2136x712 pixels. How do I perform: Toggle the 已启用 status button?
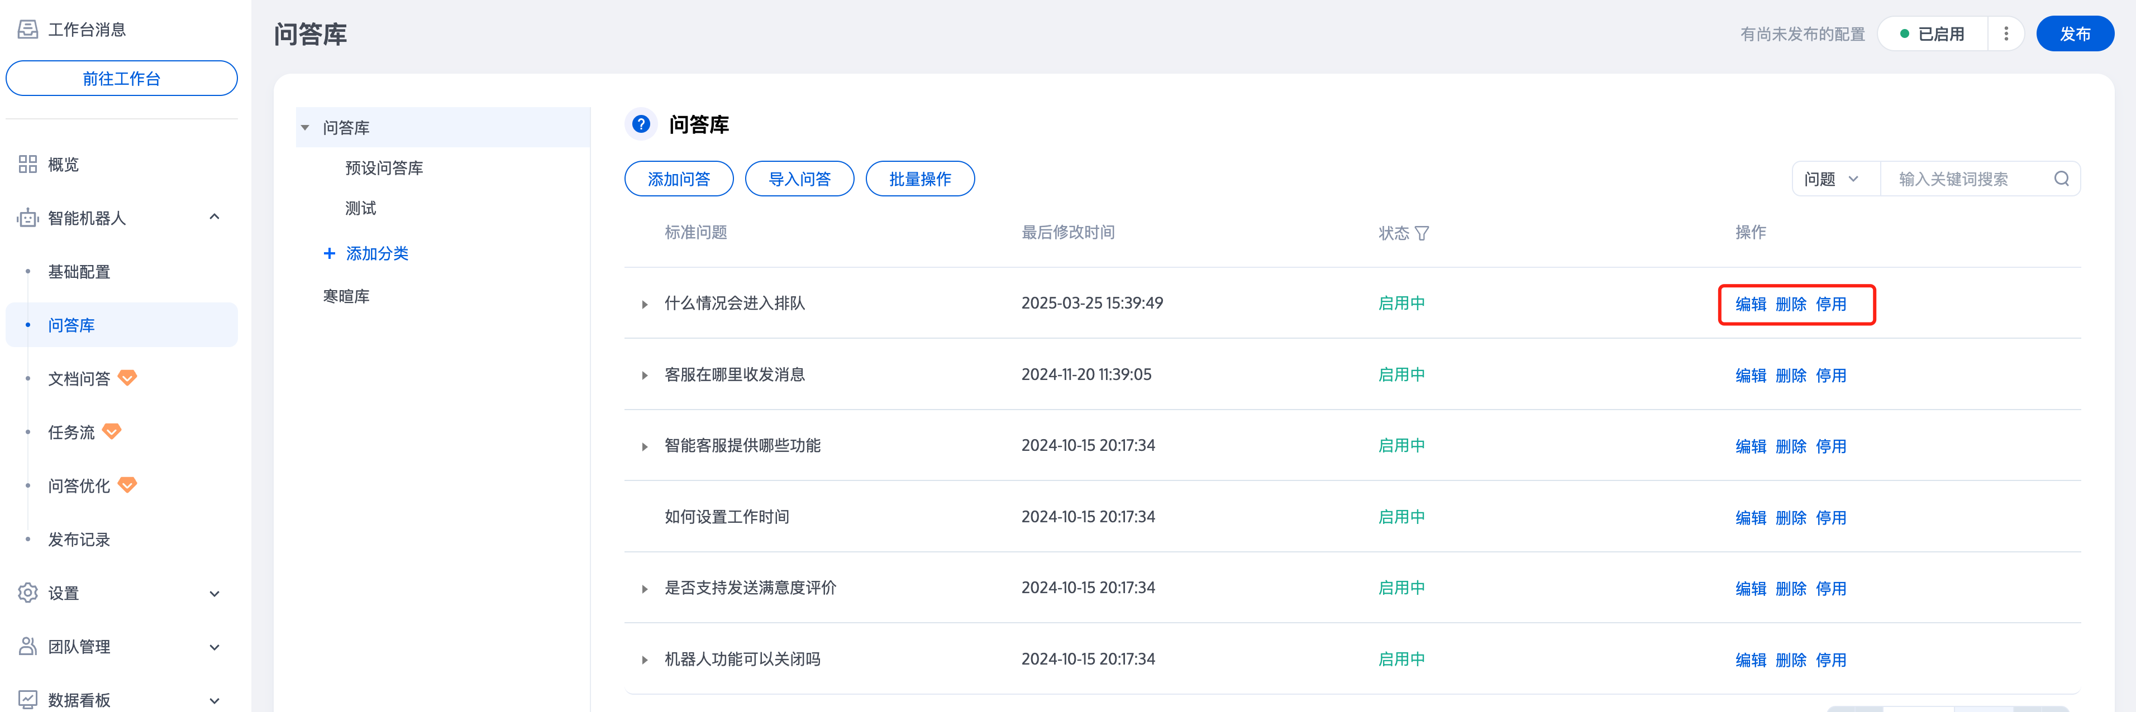[x=1933, y=34]
